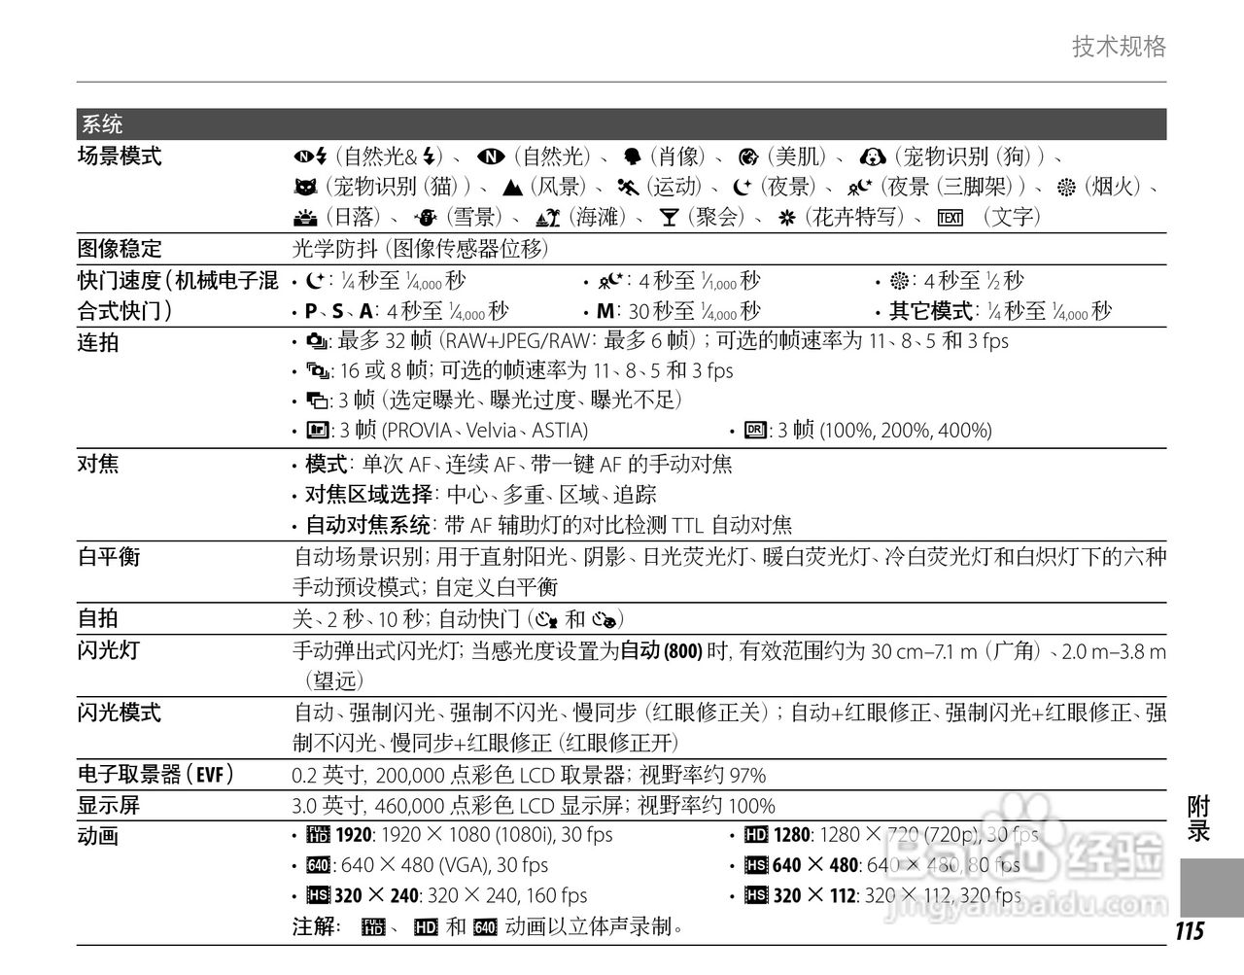Screen dimensions: 1244x975
Task: Click the M: 30秒至 entry
Action: [x=678, y=312]
